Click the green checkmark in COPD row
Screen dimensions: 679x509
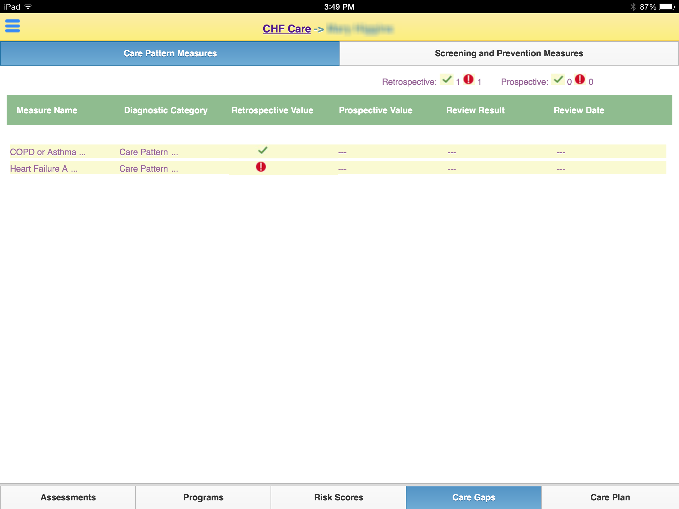[263, 150]
